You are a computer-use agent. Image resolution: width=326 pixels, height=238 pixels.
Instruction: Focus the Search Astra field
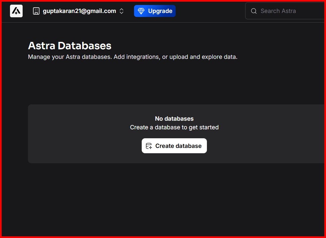285,11
